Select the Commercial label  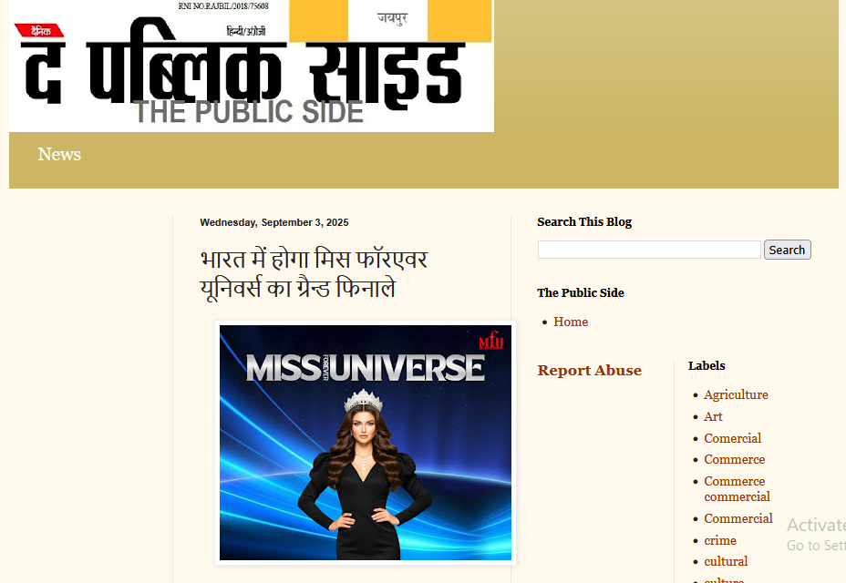738,518
